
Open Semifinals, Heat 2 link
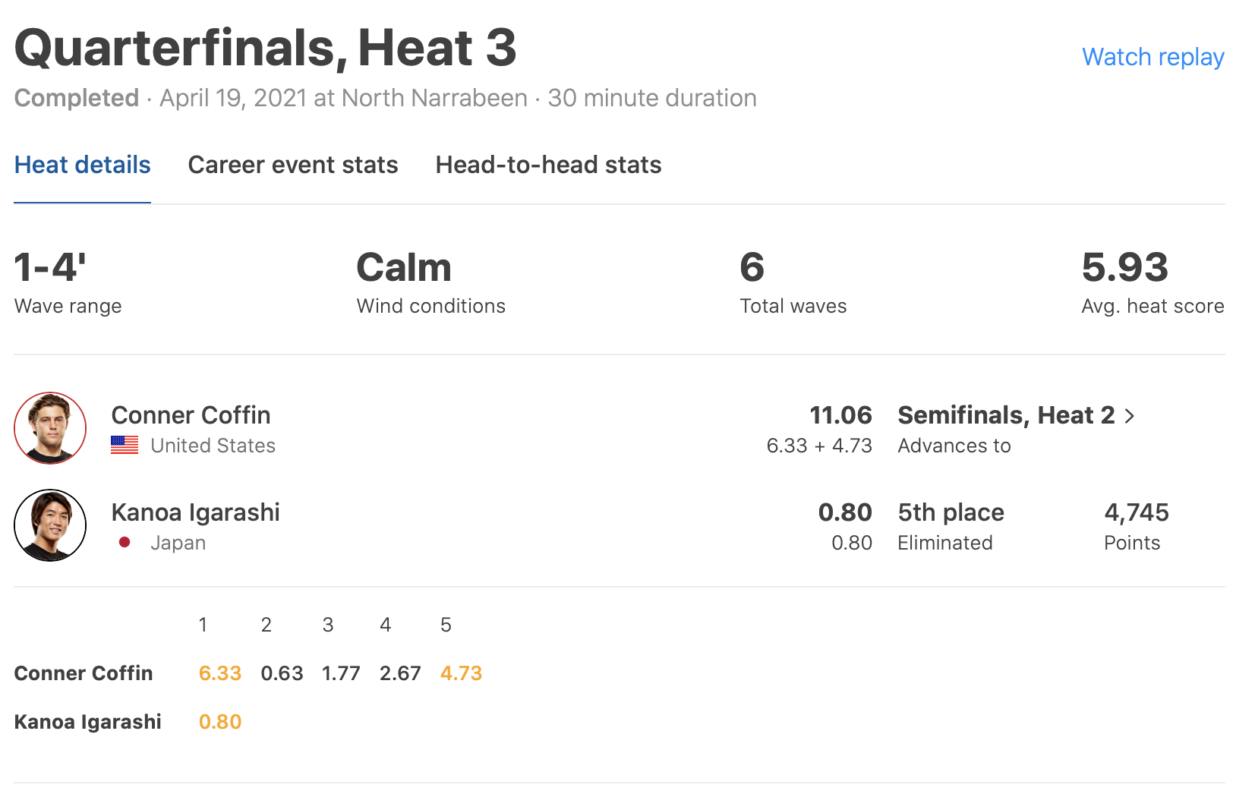[x=1006, y=415]
